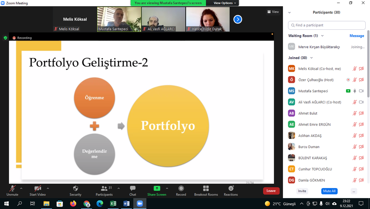The height and width of the screenshot is (209, 370).
Task: Click the Participants icon in toolbar
Action: (x=104, y=189)
